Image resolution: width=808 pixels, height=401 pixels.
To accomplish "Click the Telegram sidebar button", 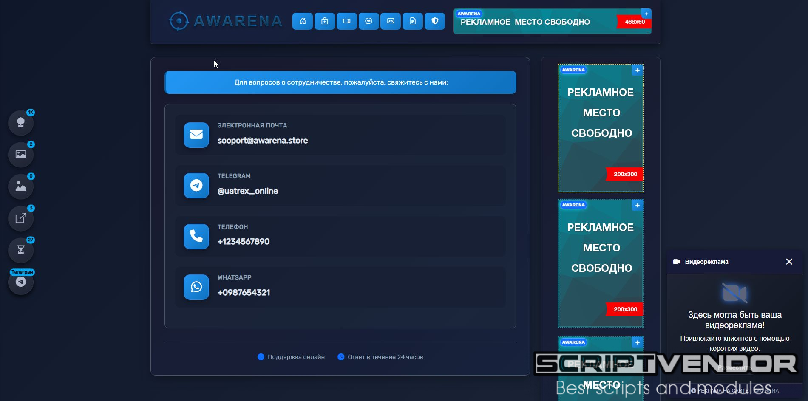I will (21, 282).
